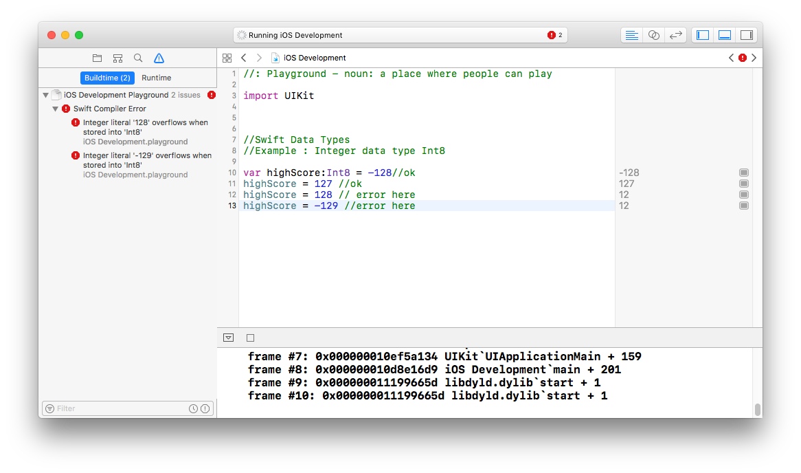Open the Symbol navigator

(117, 58)
